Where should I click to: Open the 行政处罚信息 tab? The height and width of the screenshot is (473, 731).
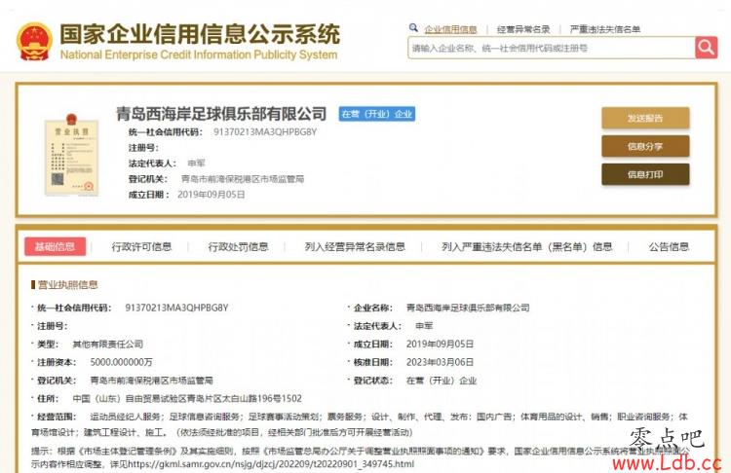238,247
